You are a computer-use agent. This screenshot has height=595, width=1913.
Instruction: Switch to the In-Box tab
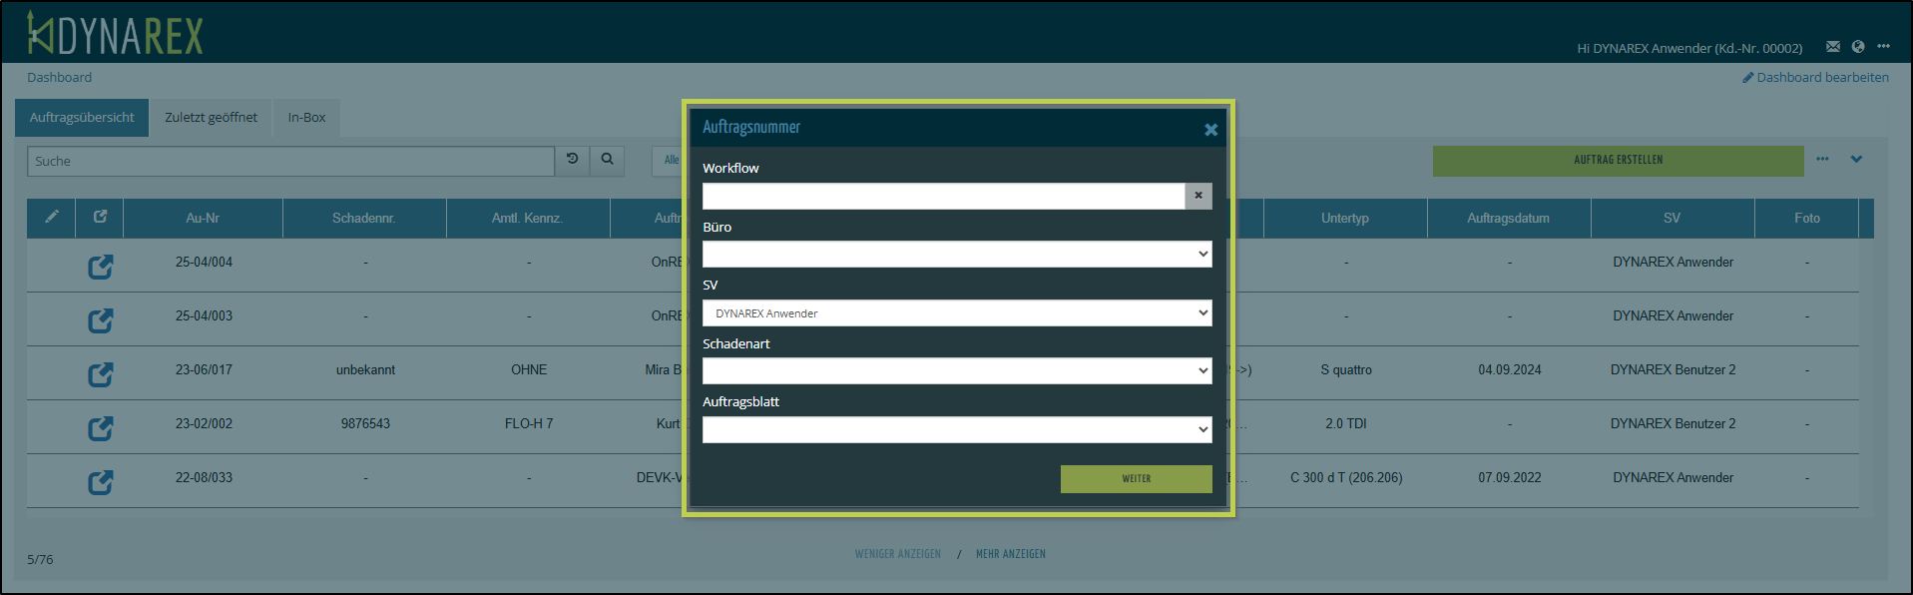306,118
